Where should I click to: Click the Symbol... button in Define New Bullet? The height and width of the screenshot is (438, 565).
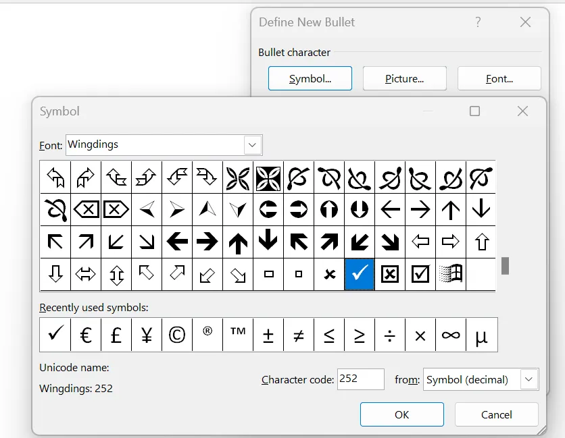tap(310, 78)
